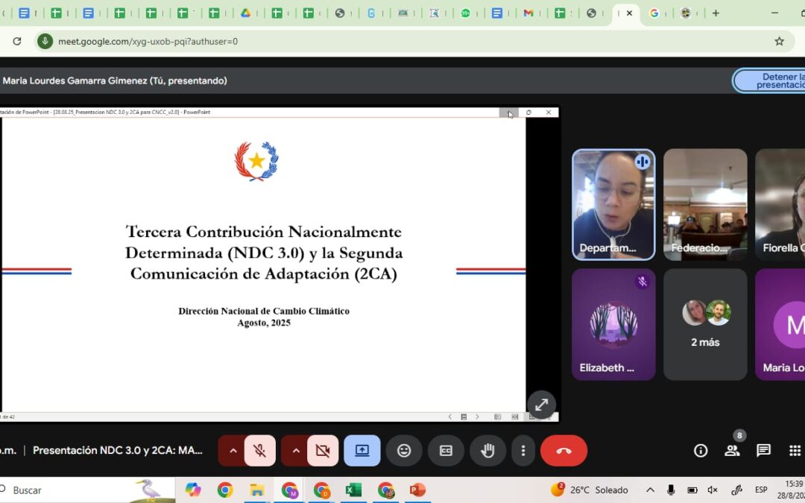Raise hand in the meeting
805x503 pixels.
coord(487,451)
